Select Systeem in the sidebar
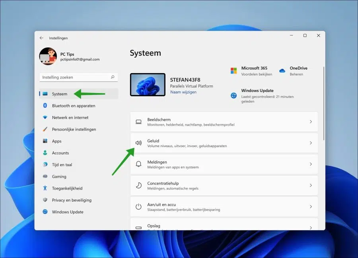Image resolution: width=358 pixels, height=258 pixels. click(78, 94)
